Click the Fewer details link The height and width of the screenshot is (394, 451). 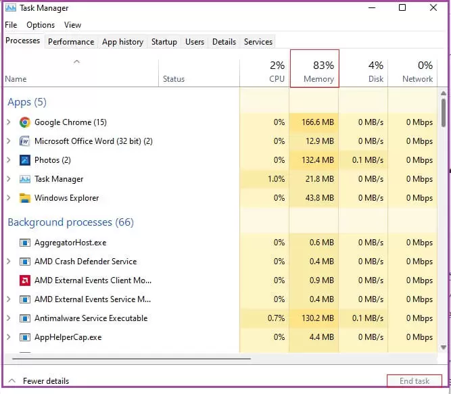click(46, 381)
